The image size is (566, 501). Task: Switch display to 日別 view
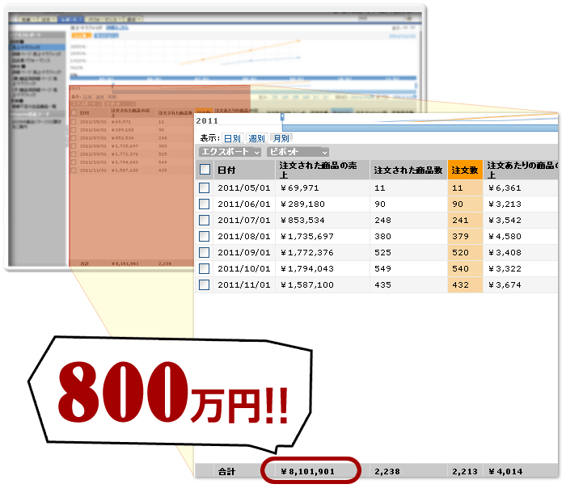[232, 138]
